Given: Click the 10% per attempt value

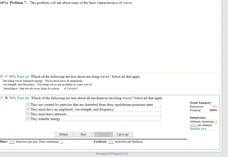Looking at the screenshot, I should point(193,125).
